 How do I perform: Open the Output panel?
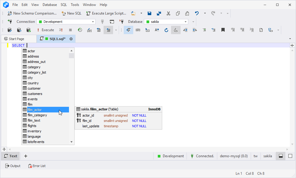[x=13, y=166]
